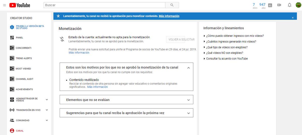Expand ¿Qué tipo de videos son elegibles?
The height and width of the screenshot is (135, 302).
pyautogui.click(x=225, y=47)
